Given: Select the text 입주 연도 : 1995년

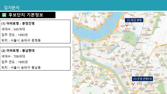Looking at the screenshot, I should 15,62.
